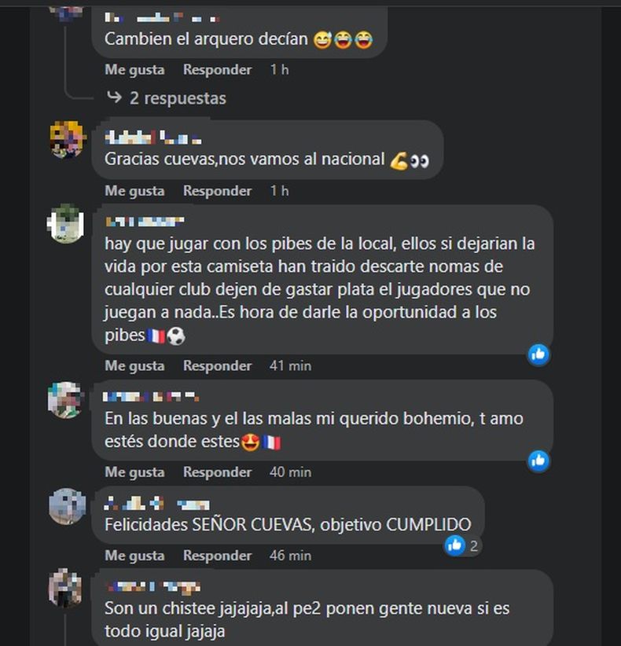The height and width of the screenshot is (646, 621).
Task: Toggle Me gusta on the 41 min comment
Action: click(134, 366)
